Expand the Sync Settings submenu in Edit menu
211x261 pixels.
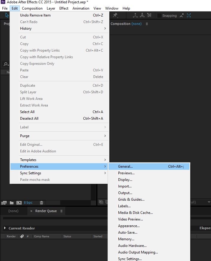(59, 173)
